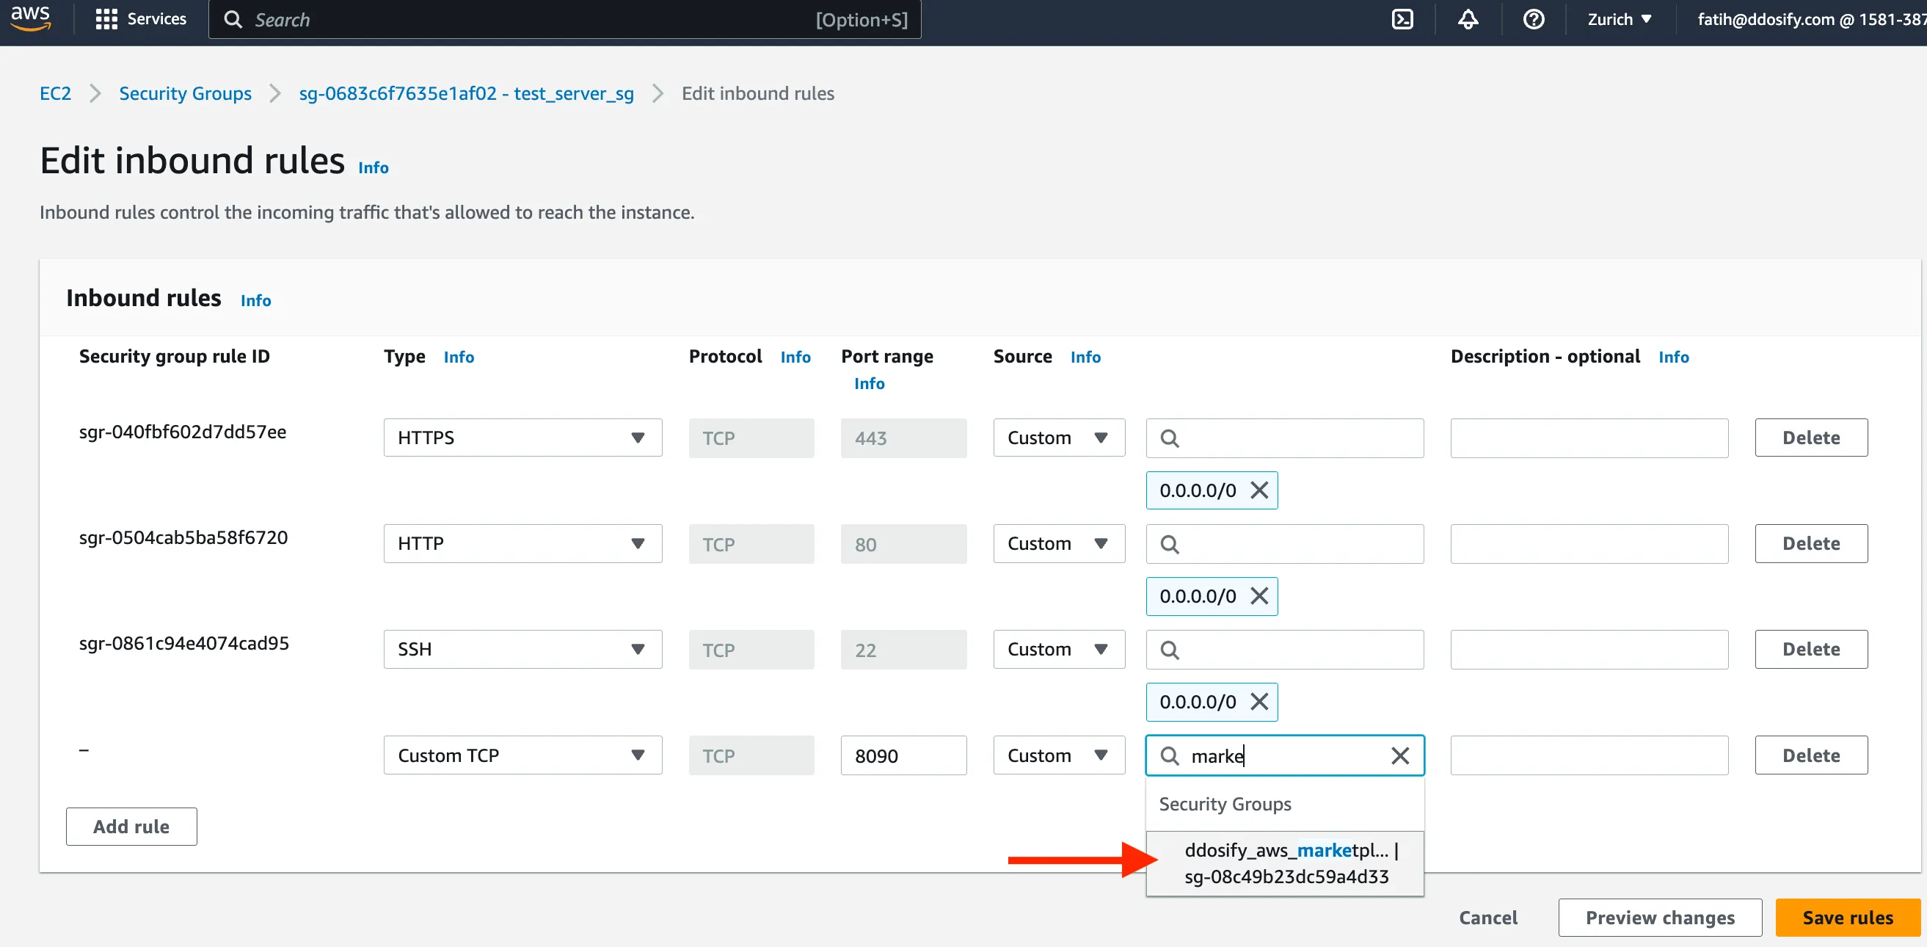The image size is (1927, 947).
Task: Remove the 0.0.0.0/0 chip on HTTPS rule
Action: [x=1260, y=490]
